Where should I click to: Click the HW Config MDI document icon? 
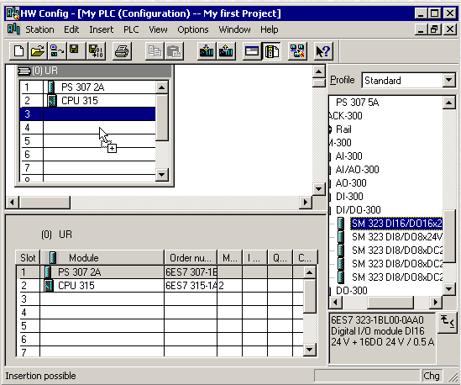(x=13, y=29)
